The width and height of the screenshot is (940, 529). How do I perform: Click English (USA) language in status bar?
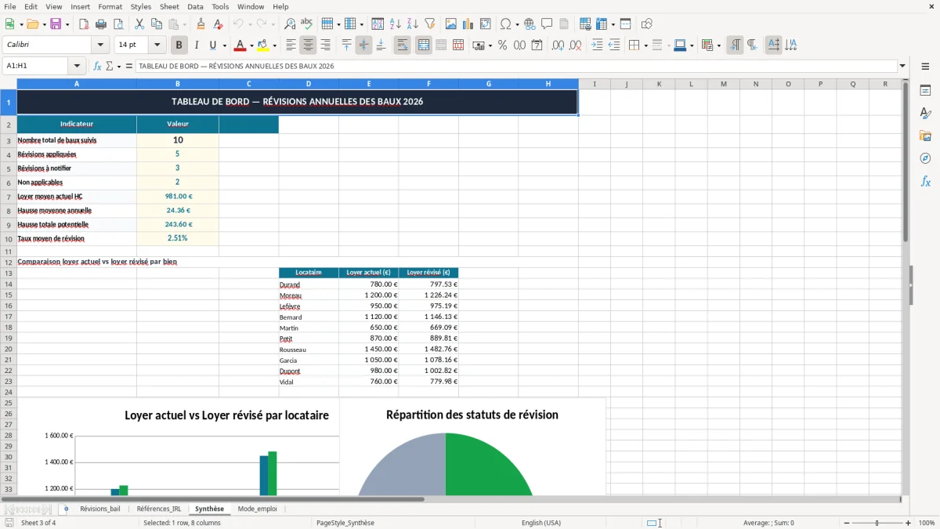[x=541, y=523]
